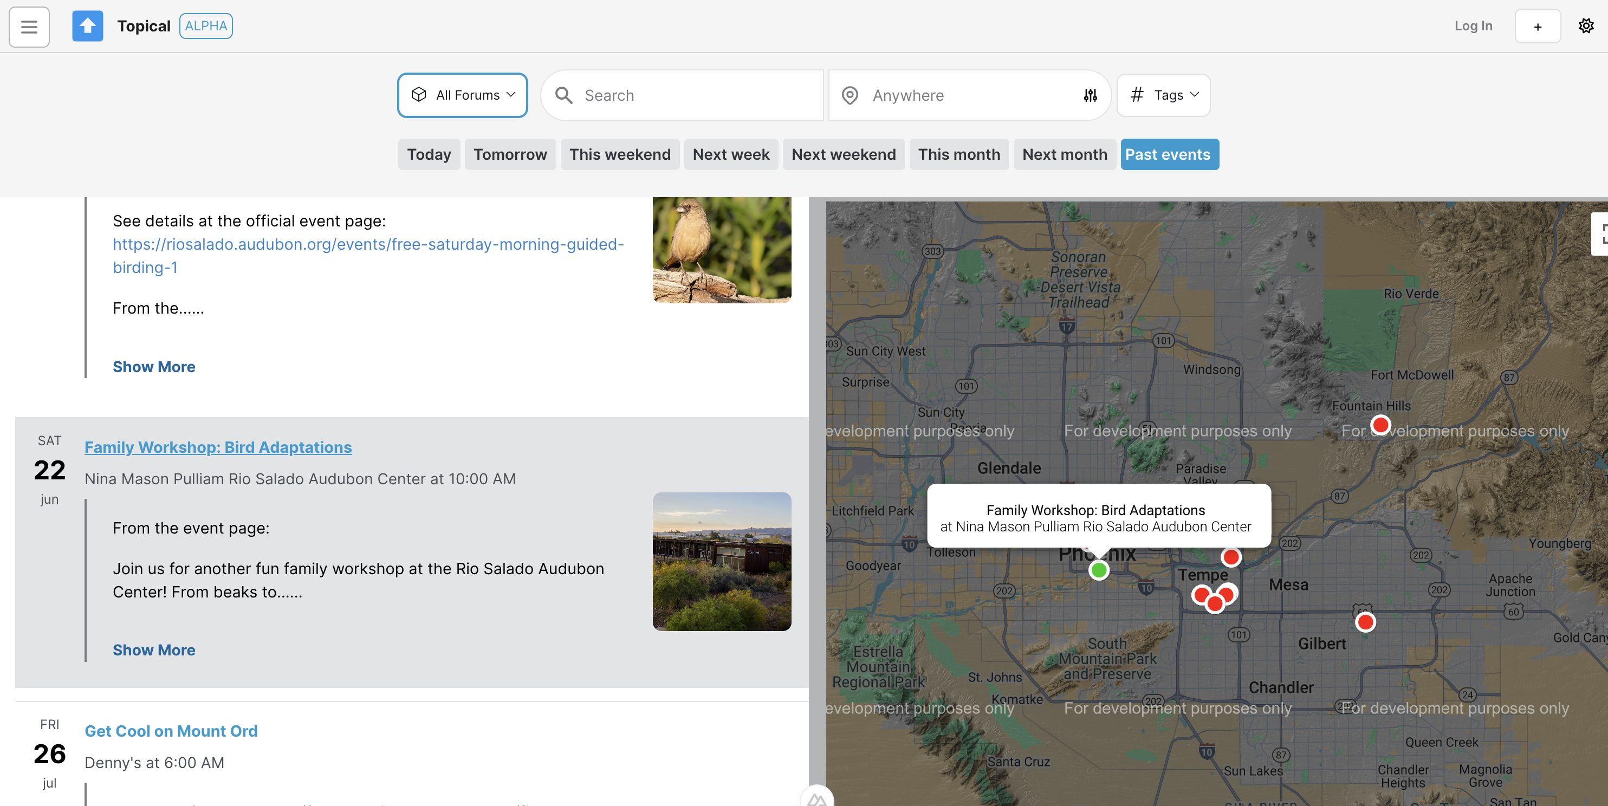Click red marker north of Tempe
Screen dimensions: 1608x806
point(1231,557)
